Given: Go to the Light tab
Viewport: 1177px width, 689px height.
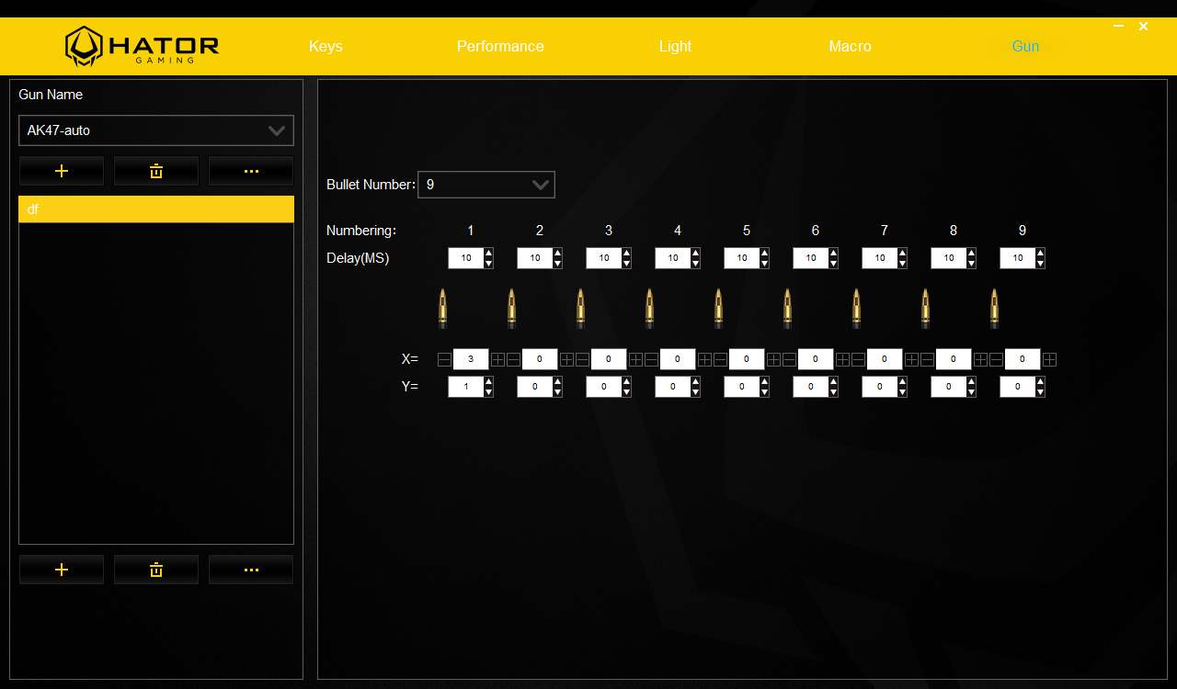Looking at the screenshot, I should point(675,46).
